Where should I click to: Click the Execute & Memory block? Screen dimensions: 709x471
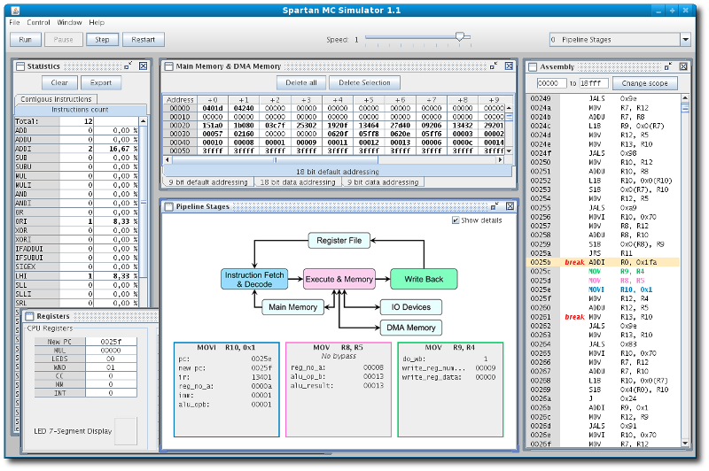point(339,280)
